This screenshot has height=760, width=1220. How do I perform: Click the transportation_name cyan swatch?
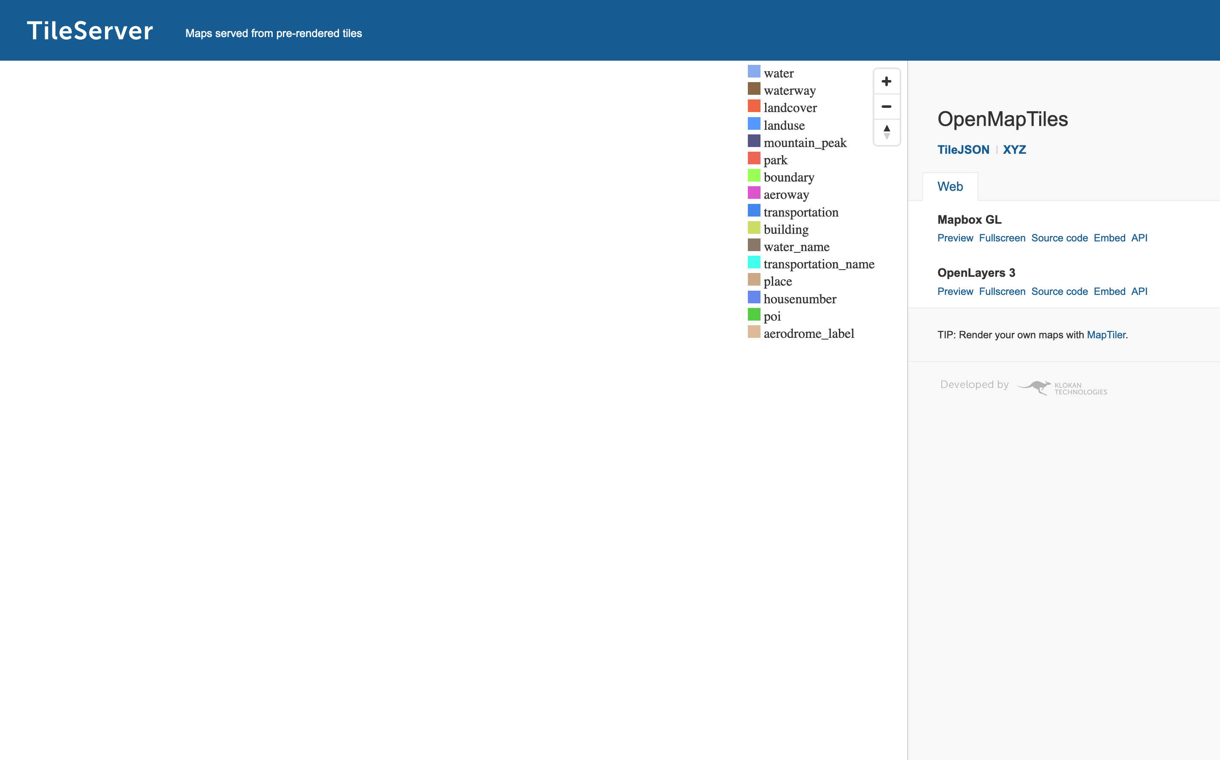[753, 262]
